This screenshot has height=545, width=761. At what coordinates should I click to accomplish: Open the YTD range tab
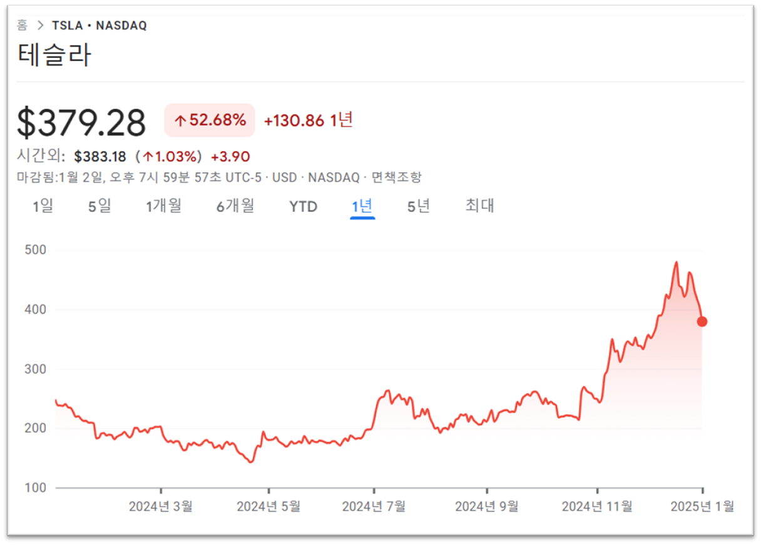pyautogui.click(x=304, y=206)
